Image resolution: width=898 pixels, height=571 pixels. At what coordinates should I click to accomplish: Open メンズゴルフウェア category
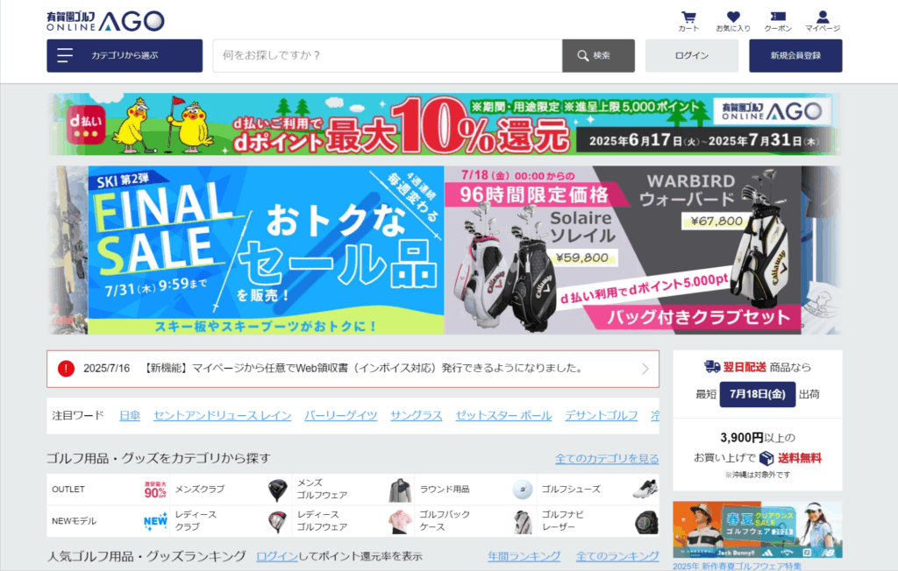353,490
